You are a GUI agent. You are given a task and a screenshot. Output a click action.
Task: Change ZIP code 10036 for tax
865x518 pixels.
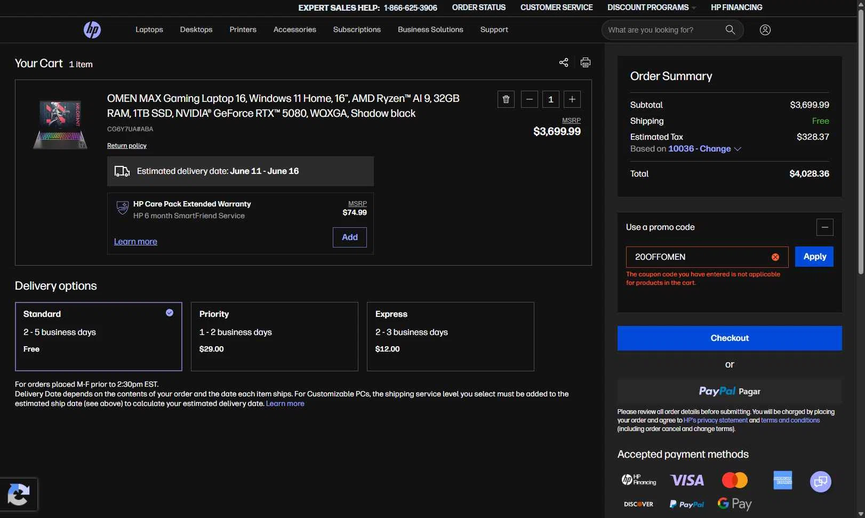click(704, 149)
